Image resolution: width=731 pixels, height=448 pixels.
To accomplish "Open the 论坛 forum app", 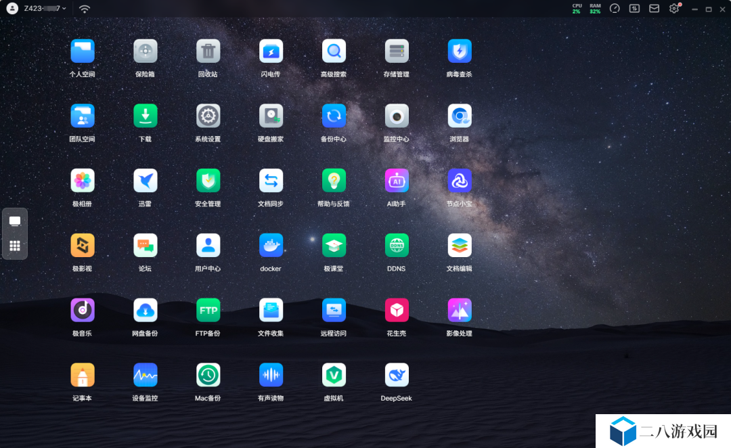I will (x=146, y=246).
